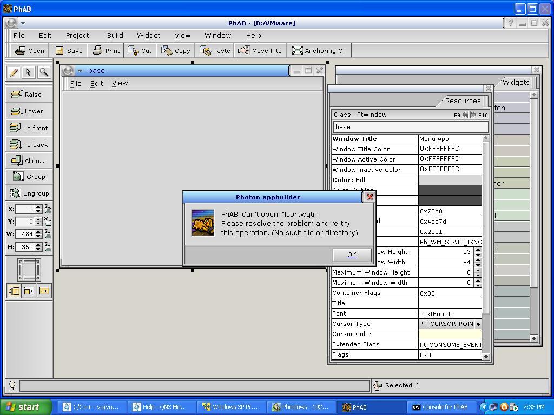The height and width of the screenshot is (415, 554).
Task: Select the pencil draw mode tool
Action: [x=14, y=72]
